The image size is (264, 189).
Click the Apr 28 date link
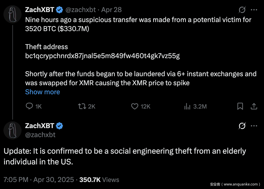(112, 10)
